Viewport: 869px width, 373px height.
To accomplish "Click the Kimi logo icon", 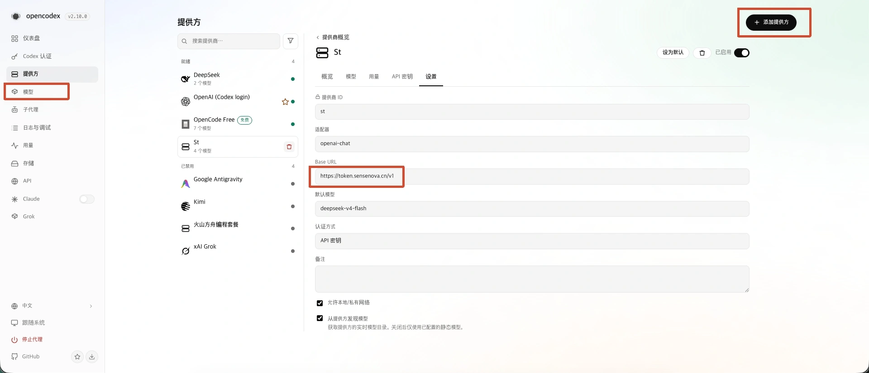I will (186, 206).
